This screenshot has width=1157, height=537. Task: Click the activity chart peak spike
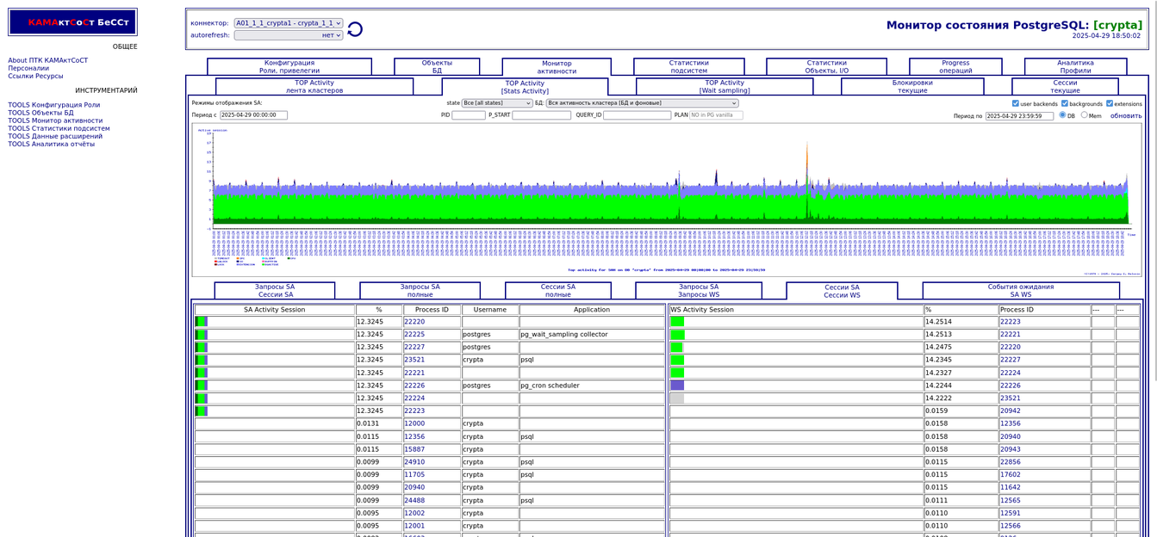(x=807, y=155)
